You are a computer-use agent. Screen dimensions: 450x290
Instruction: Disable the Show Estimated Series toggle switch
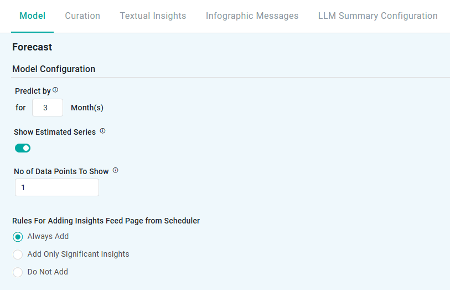[23, 148]
